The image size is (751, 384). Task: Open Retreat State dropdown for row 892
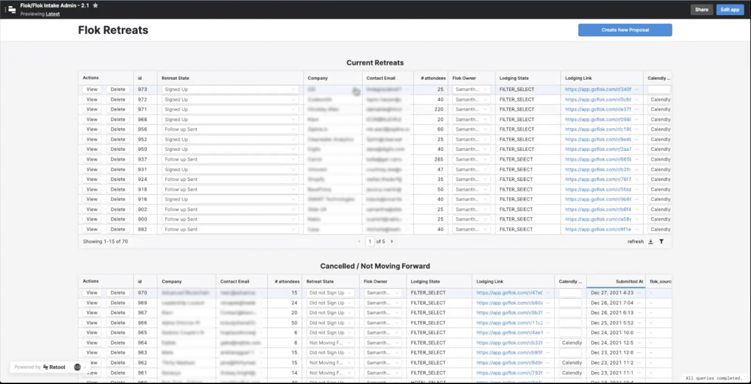231,229
